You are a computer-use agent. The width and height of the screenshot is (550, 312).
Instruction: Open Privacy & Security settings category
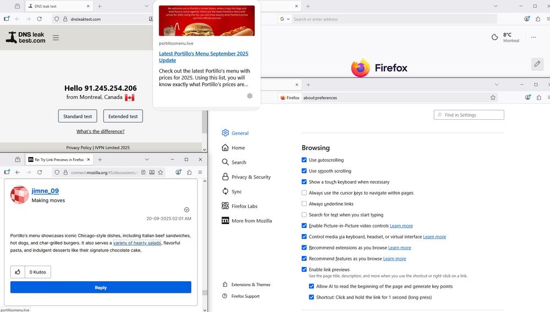click(x=251, y=177)
